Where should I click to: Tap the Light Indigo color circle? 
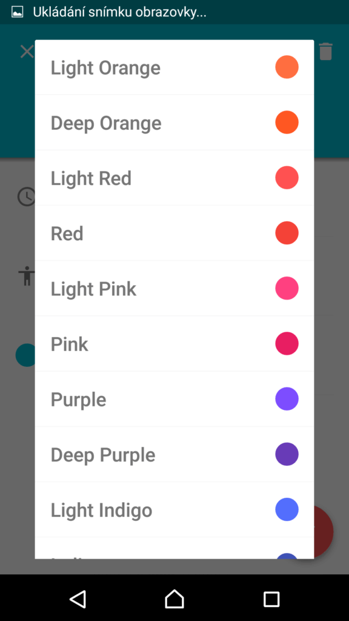[x=287, y=509]
